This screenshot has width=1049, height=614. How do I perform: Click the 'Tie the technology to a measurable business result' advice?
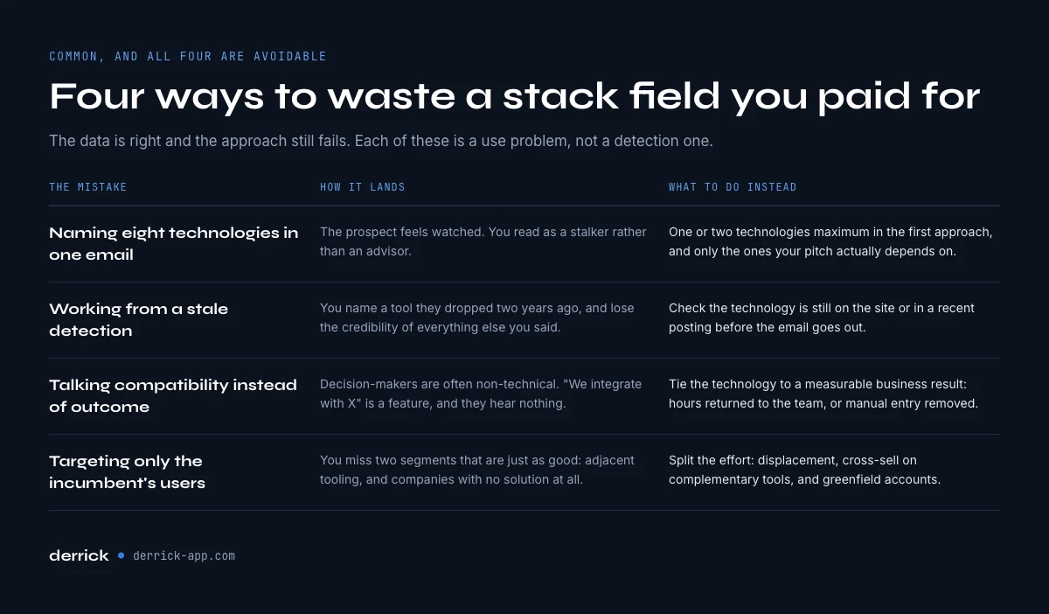point(823,394)
